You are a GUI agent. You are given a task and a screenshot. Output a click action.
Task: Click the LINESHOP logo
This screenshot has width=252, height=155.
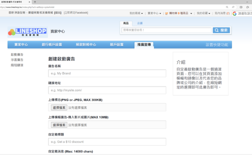coord(28,32)
